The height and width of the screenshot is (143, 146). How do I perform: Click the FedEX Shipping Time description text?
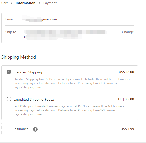click(69, 110)
